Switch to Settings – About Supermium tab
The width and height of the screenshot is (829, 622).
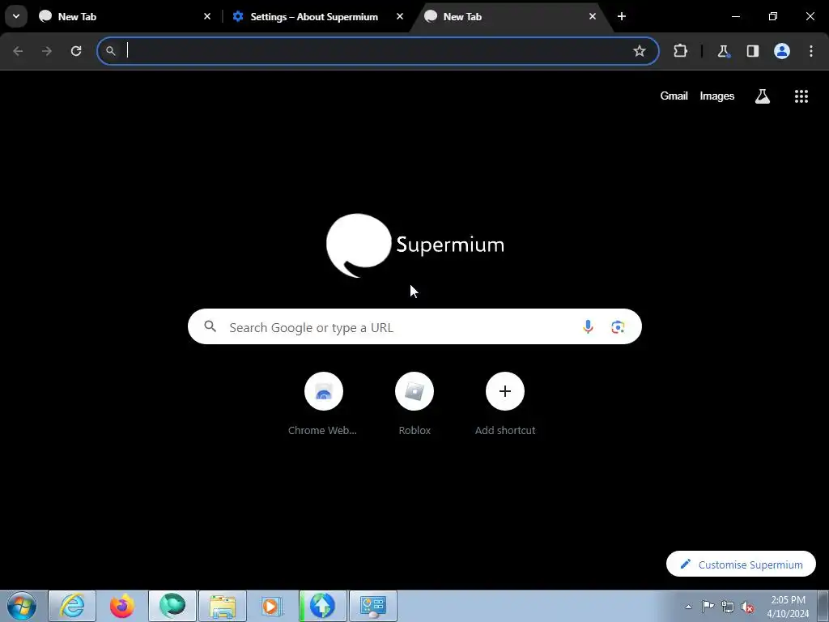[317, 16]
